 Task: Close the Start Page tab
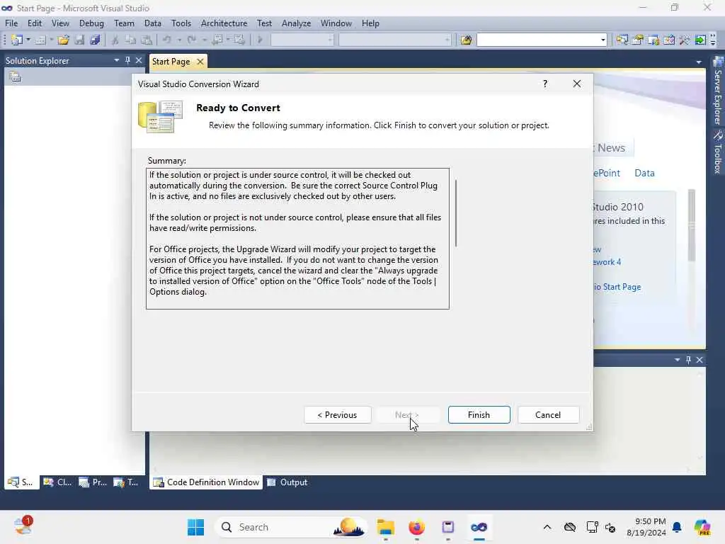[x=200, y=62]
